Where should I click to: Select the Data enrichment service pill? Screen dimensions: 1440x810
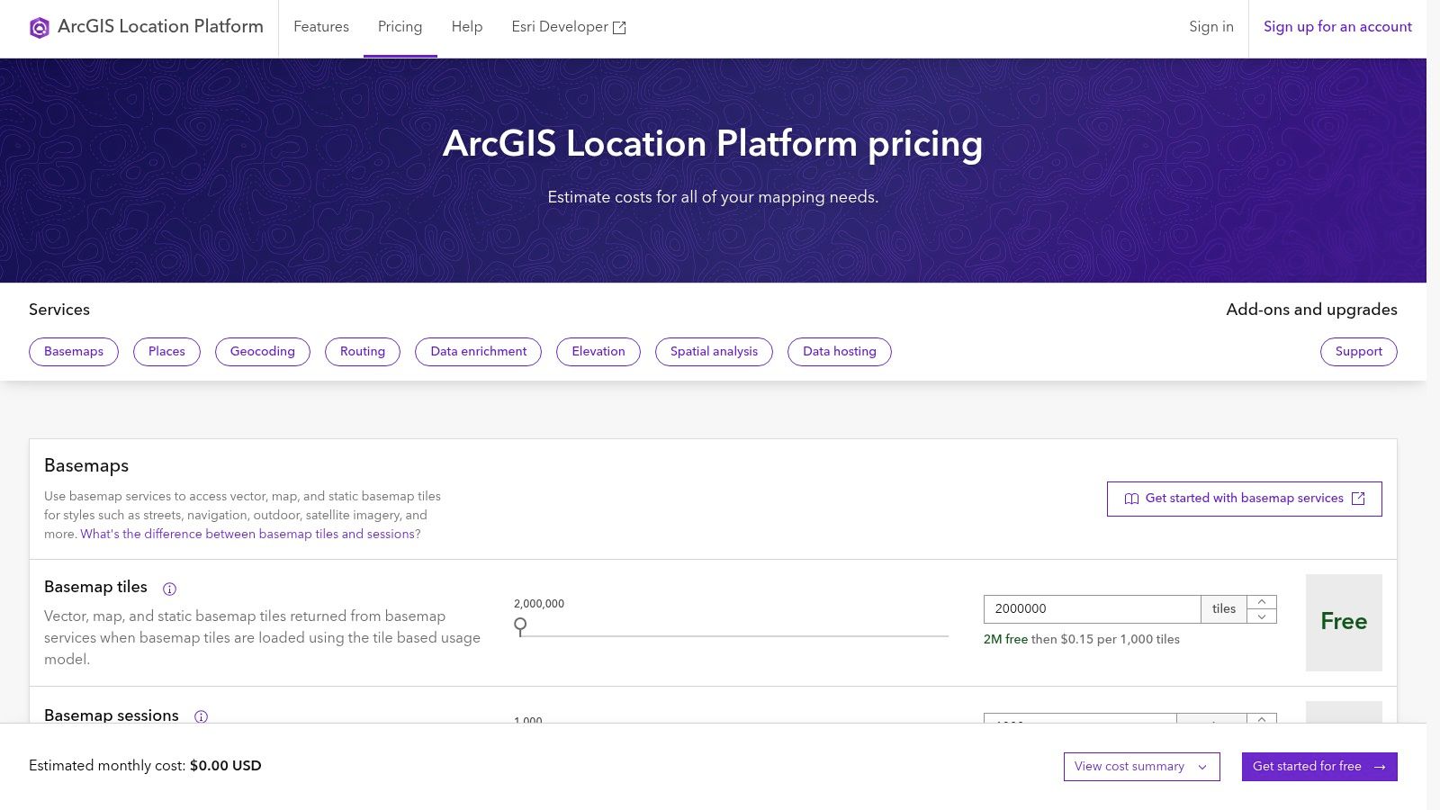[479, 352]
